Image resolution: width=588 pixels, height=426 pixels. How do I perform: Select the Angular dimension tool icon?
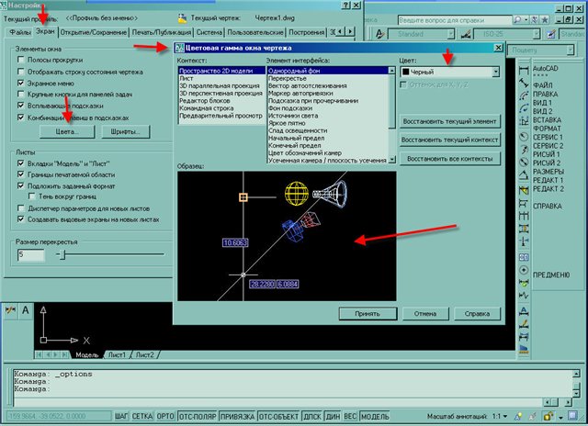point(524,174)
